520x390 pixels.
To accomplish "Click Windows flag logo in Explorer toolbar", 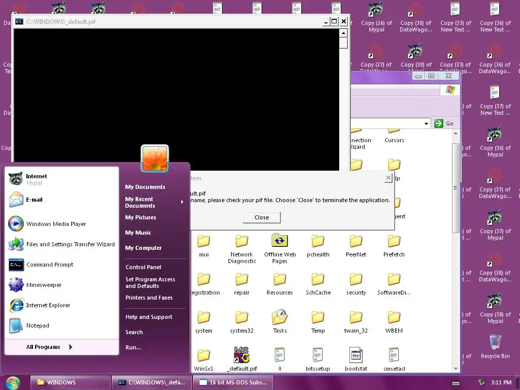I will (x=450, y=90).
